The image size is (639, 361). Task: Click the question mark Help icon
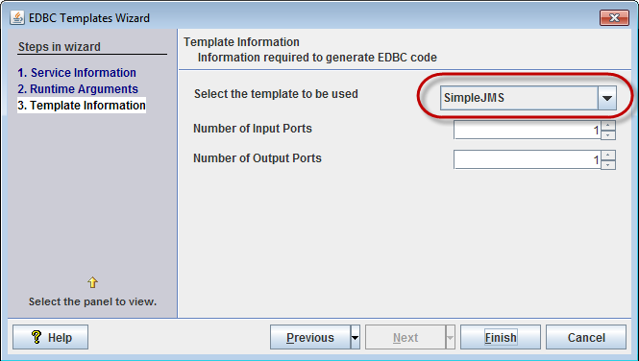click(37, 337)
